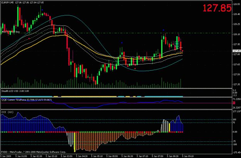Click the FXDD MetaTrader copyright text
This screenshot has width=241, height=158.
click(x=34, y=152)
